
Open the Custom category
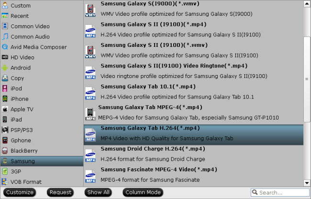tap(42, 5)
